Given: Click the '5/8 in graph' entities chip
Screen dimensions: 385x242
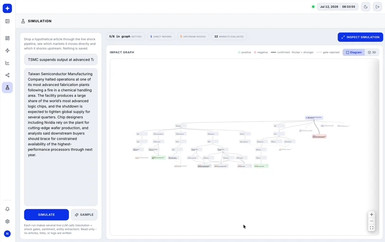Looking at the screenshot, I should point(125,37).
